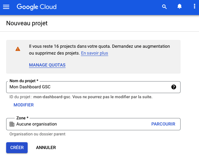
Task: Open the hamburger navigation menu
Action: pyautogui.click(x=6, y=7)
